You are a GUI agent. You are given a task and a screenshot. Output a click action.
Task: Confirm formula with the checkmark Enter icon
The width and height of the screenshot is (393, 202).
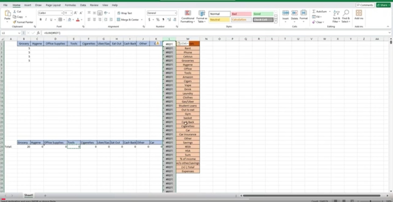coord(33,33)
